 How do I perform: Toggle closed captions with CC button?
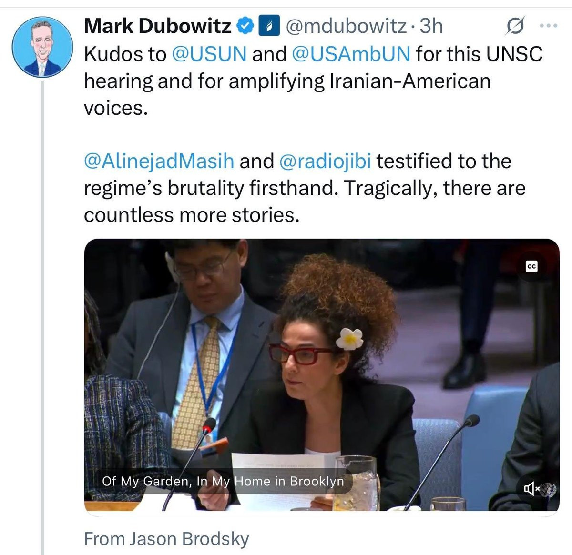(x=531, y=267)
